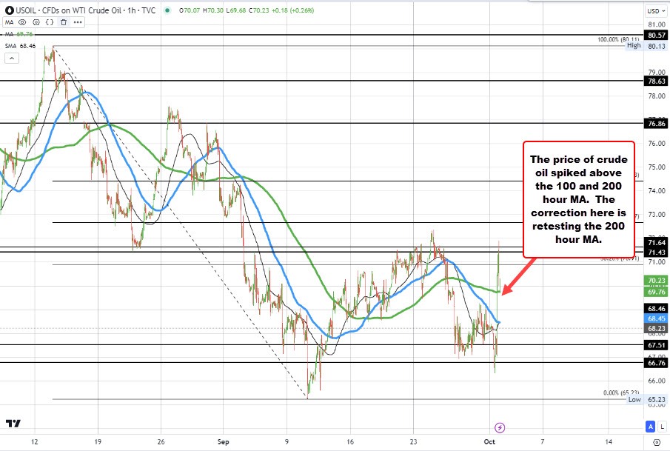670x451 pixels.
Task: Select the MA label in the legend toolbar
Action: click(x=9, y=22)
